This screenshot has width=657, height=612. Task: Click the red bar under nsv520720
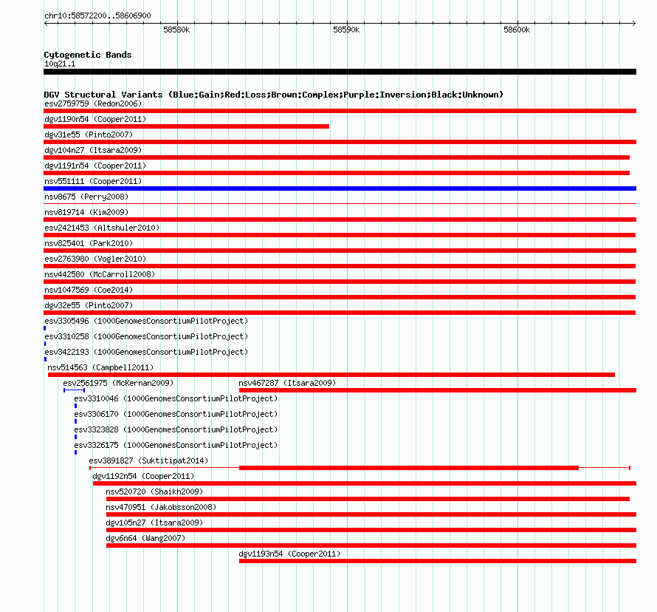tap(368, 499)
